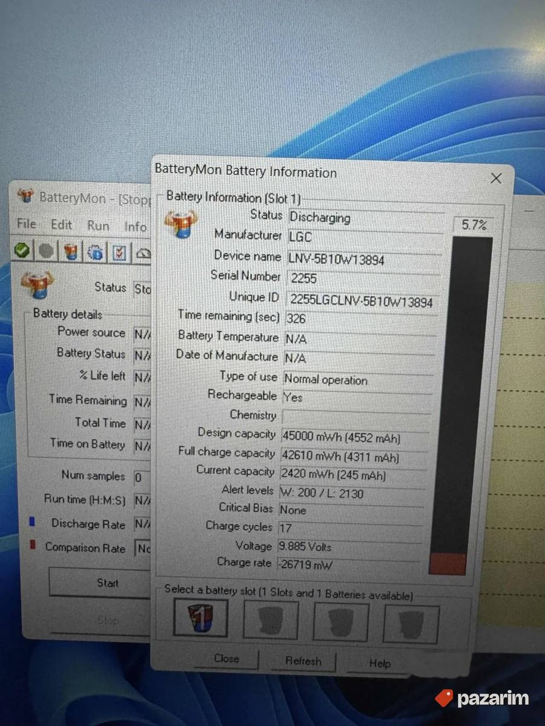Screen dimensions: 545x726
Task: Click the 5.7% battery percentage label
Action: click(474, 225)
